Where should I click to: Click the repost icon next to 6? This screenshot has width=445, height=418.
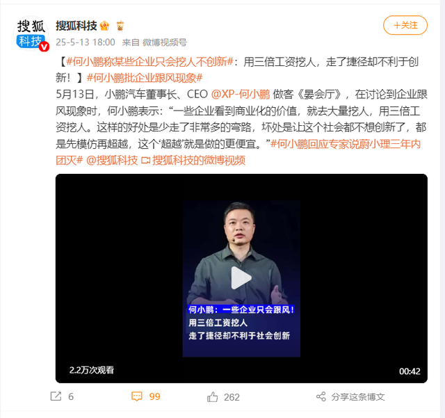tap(56, 396)
